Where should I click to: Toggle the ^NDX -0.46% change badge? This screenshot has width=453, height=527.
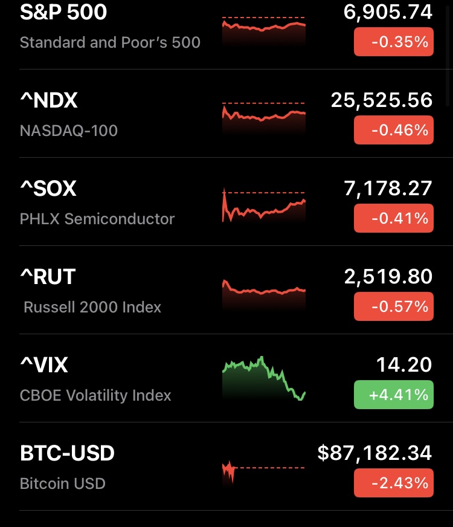pos(393,130)
